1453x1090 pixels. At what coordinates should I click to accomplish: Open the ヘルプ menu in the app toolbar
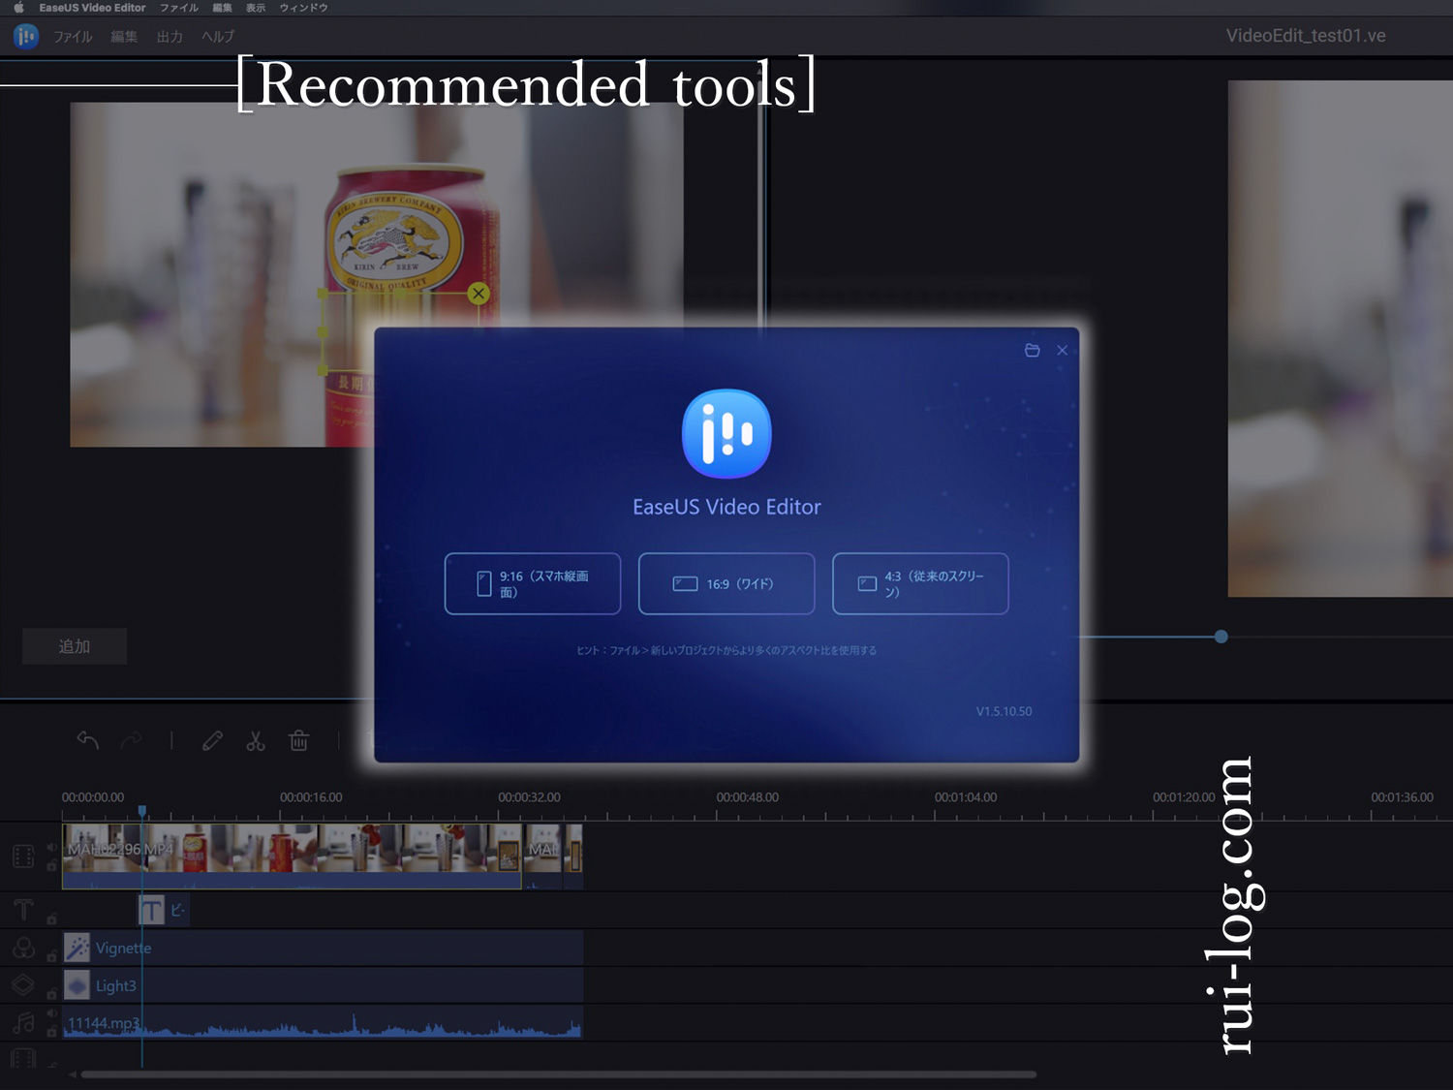218,37
